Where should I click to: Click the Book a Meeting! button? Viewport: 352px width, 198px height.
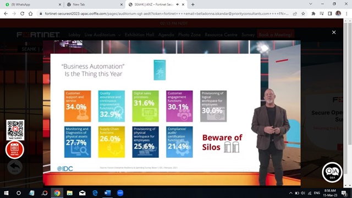pos(276,35)
